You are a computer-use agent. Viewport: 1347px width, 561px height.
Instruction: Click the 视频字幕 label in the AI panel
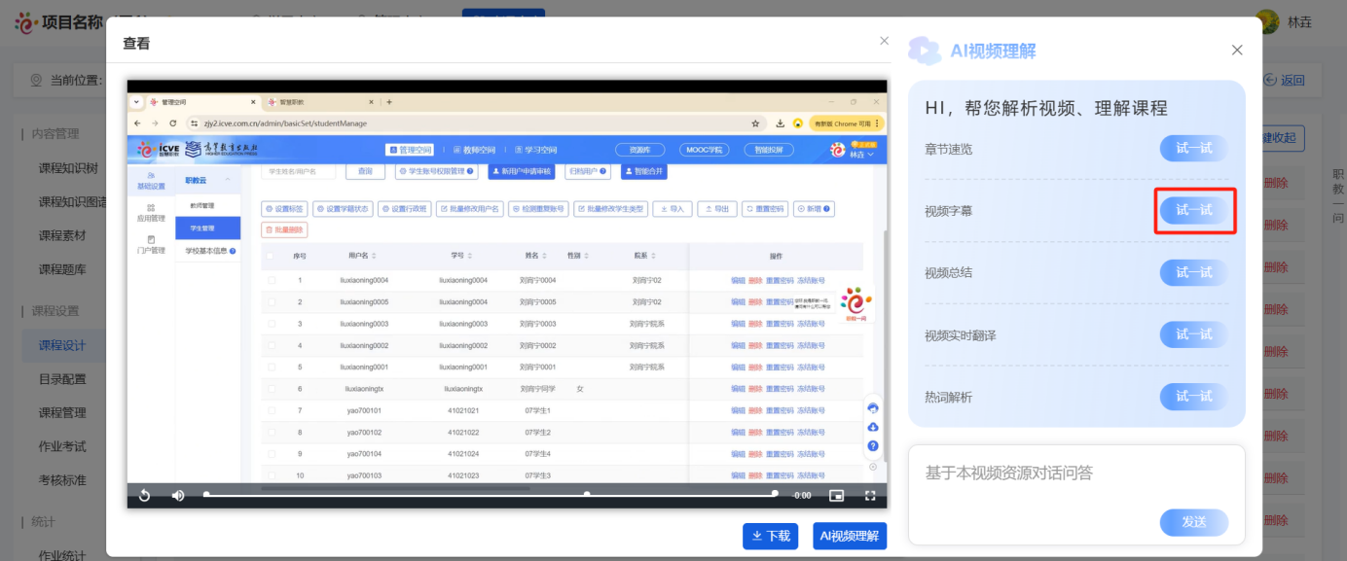pos(948,211)
